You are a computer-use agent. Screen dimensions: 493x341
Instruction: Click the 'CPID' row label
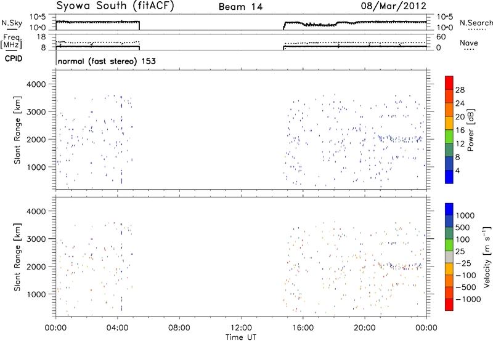point(14,58)
